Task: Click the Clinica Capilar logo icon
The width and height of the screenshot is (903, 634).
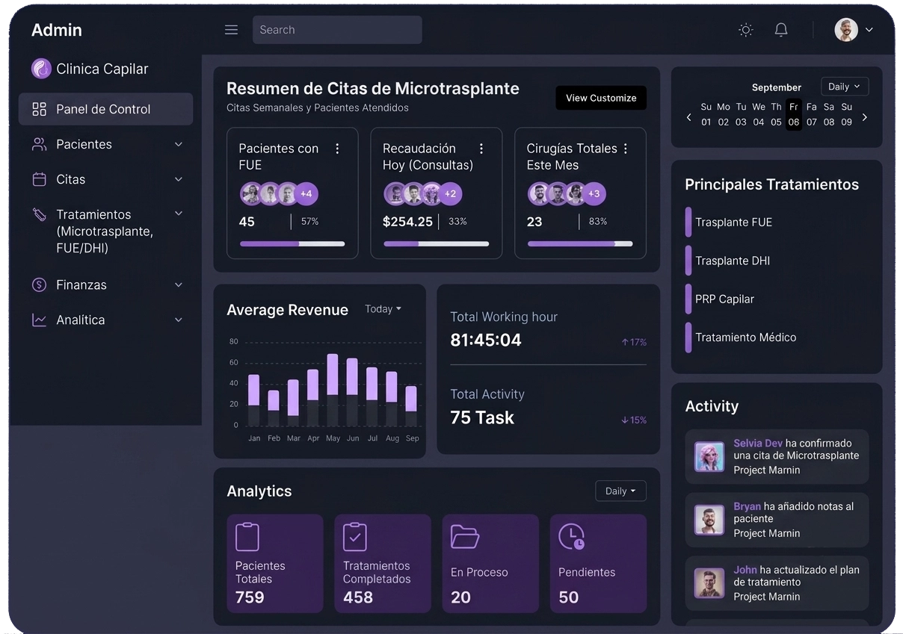Action: [41, 69]
